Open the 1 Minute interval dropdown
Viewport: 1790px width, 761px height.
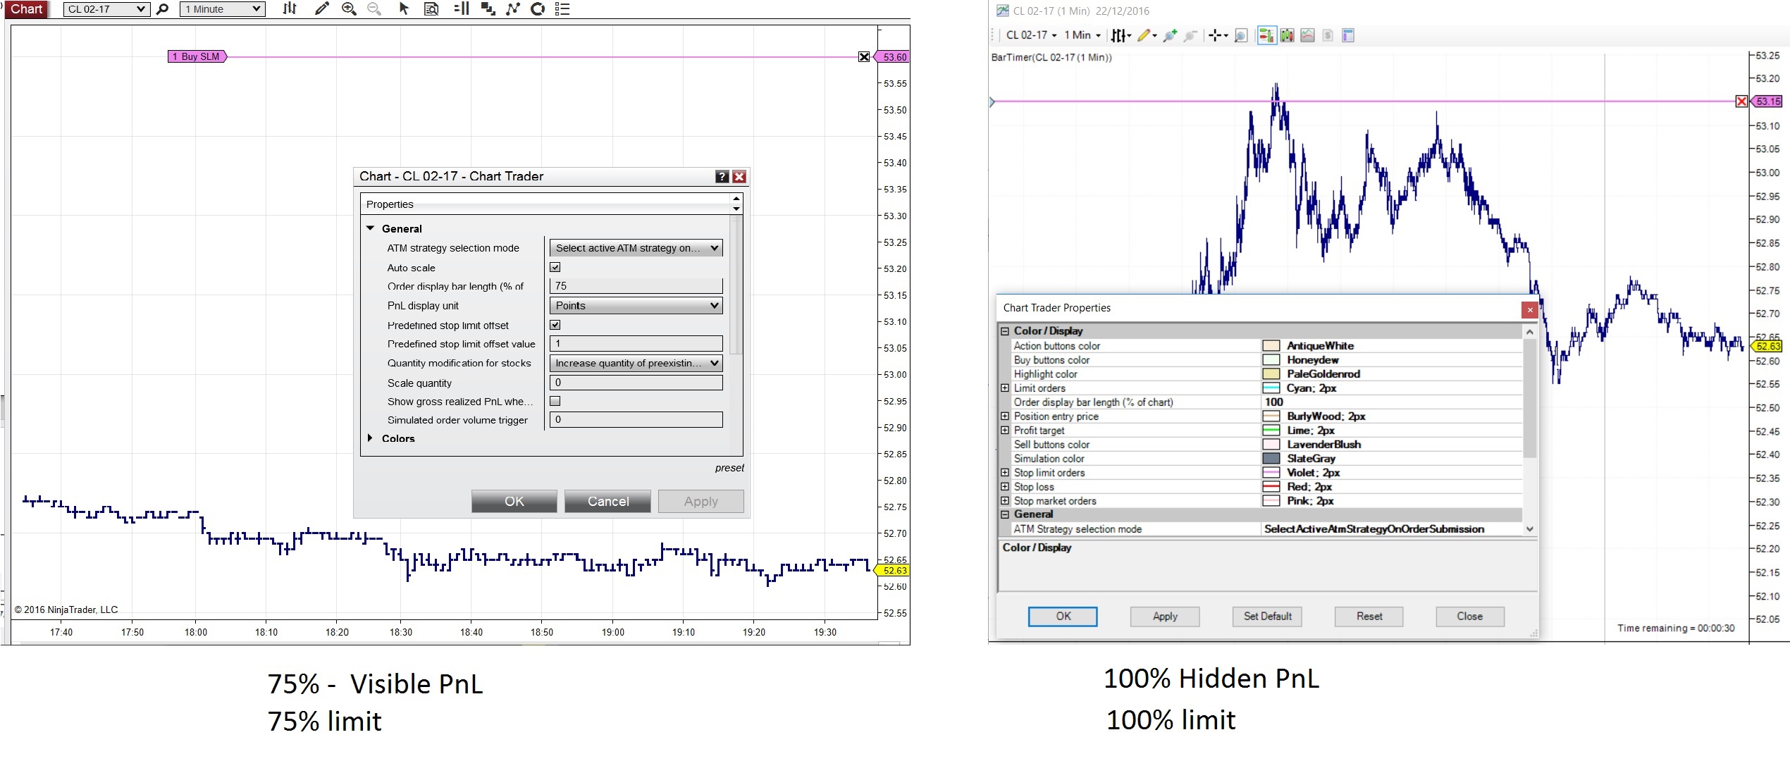coord(223,9)
